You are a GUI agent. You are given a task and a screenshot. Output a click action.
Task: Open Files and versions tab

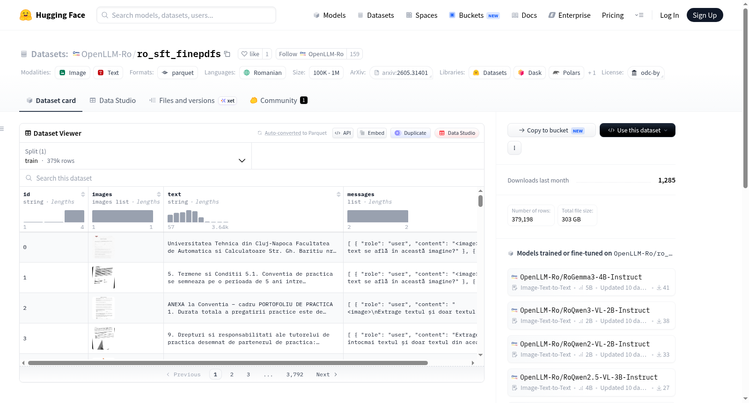coord(193,100)
